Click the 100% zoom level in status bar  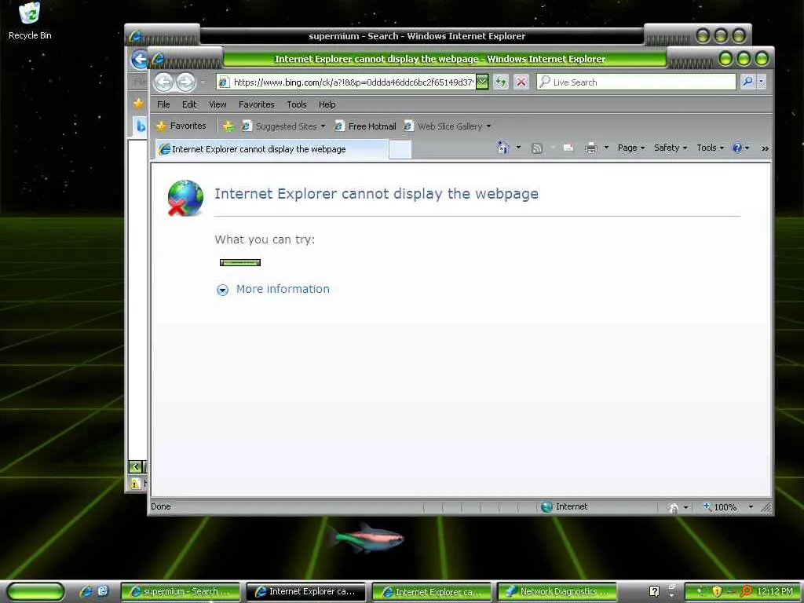tap(725, 507)
